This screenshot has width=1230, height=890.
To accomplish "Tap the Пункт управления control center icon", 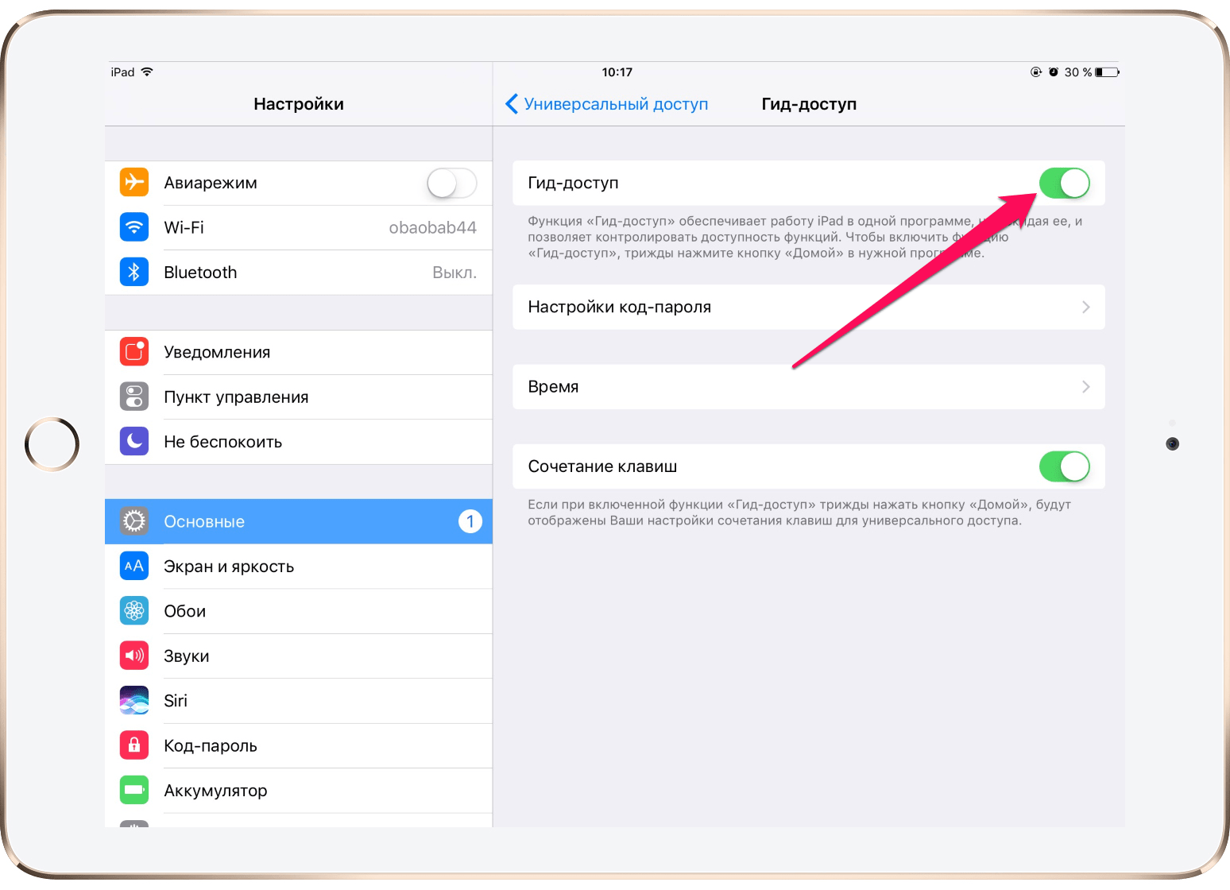I will pos(134,397).
